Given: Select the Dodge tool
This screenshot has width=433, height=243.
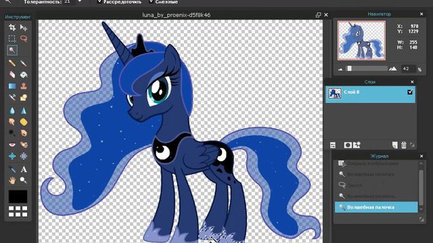Looking at the screenshot, I should (12, 133).
